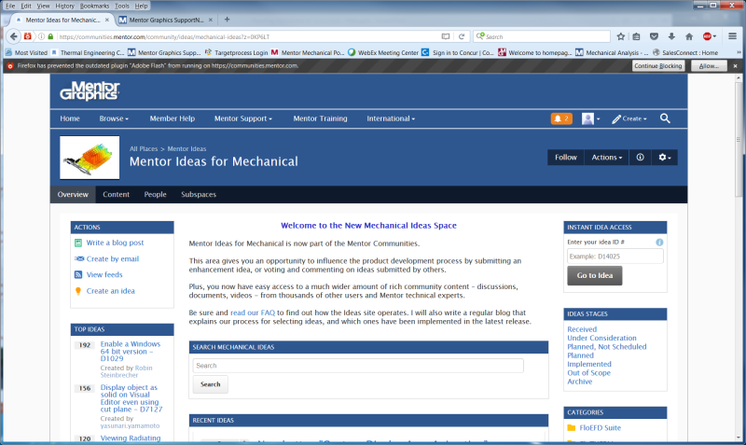
Task: Switch to Mentor Graphics SupportNet browser tab
Action: (166, 20)
